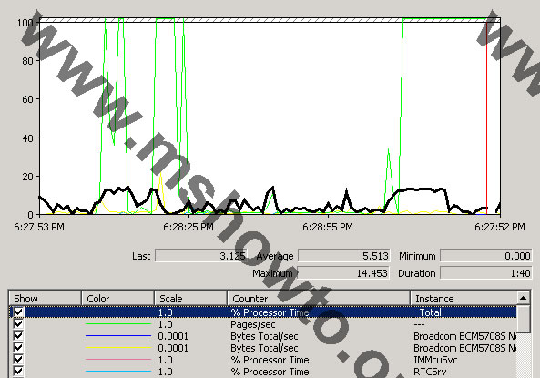Select the IMMcuSvc instance entry

[x=435, y=360]
